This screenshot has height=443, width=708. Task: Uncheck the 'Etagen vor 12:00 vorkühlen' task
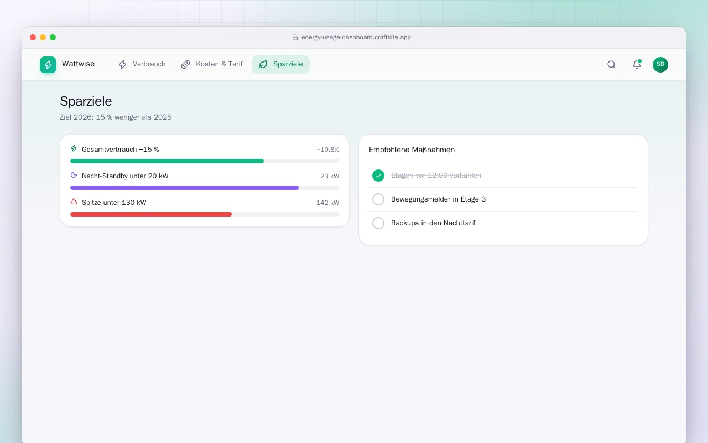coord(378,176)
